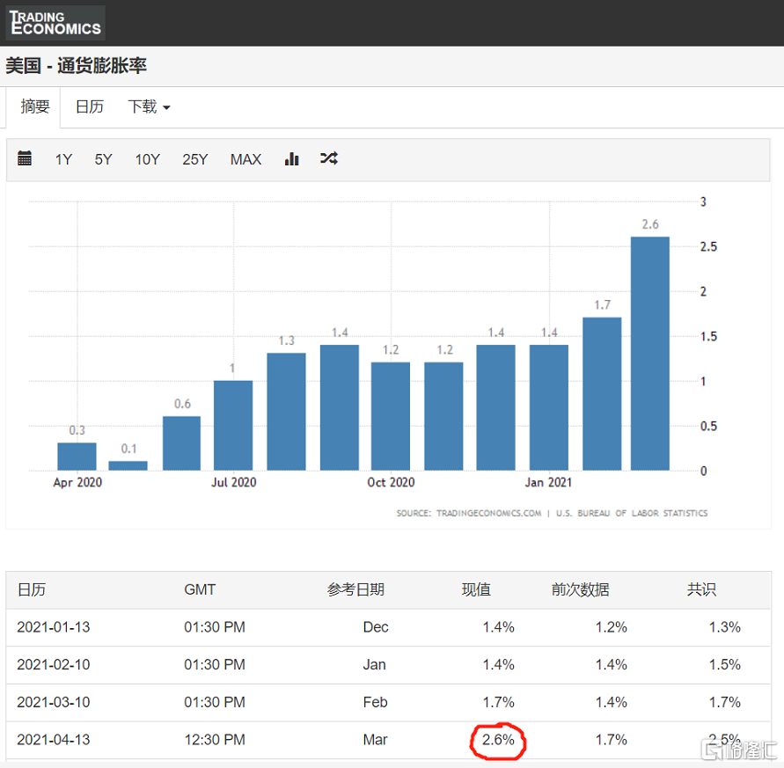The image size is (784, 768).
Task: Switch to the 摘要 tab
Action: click(x=35, y=106)
